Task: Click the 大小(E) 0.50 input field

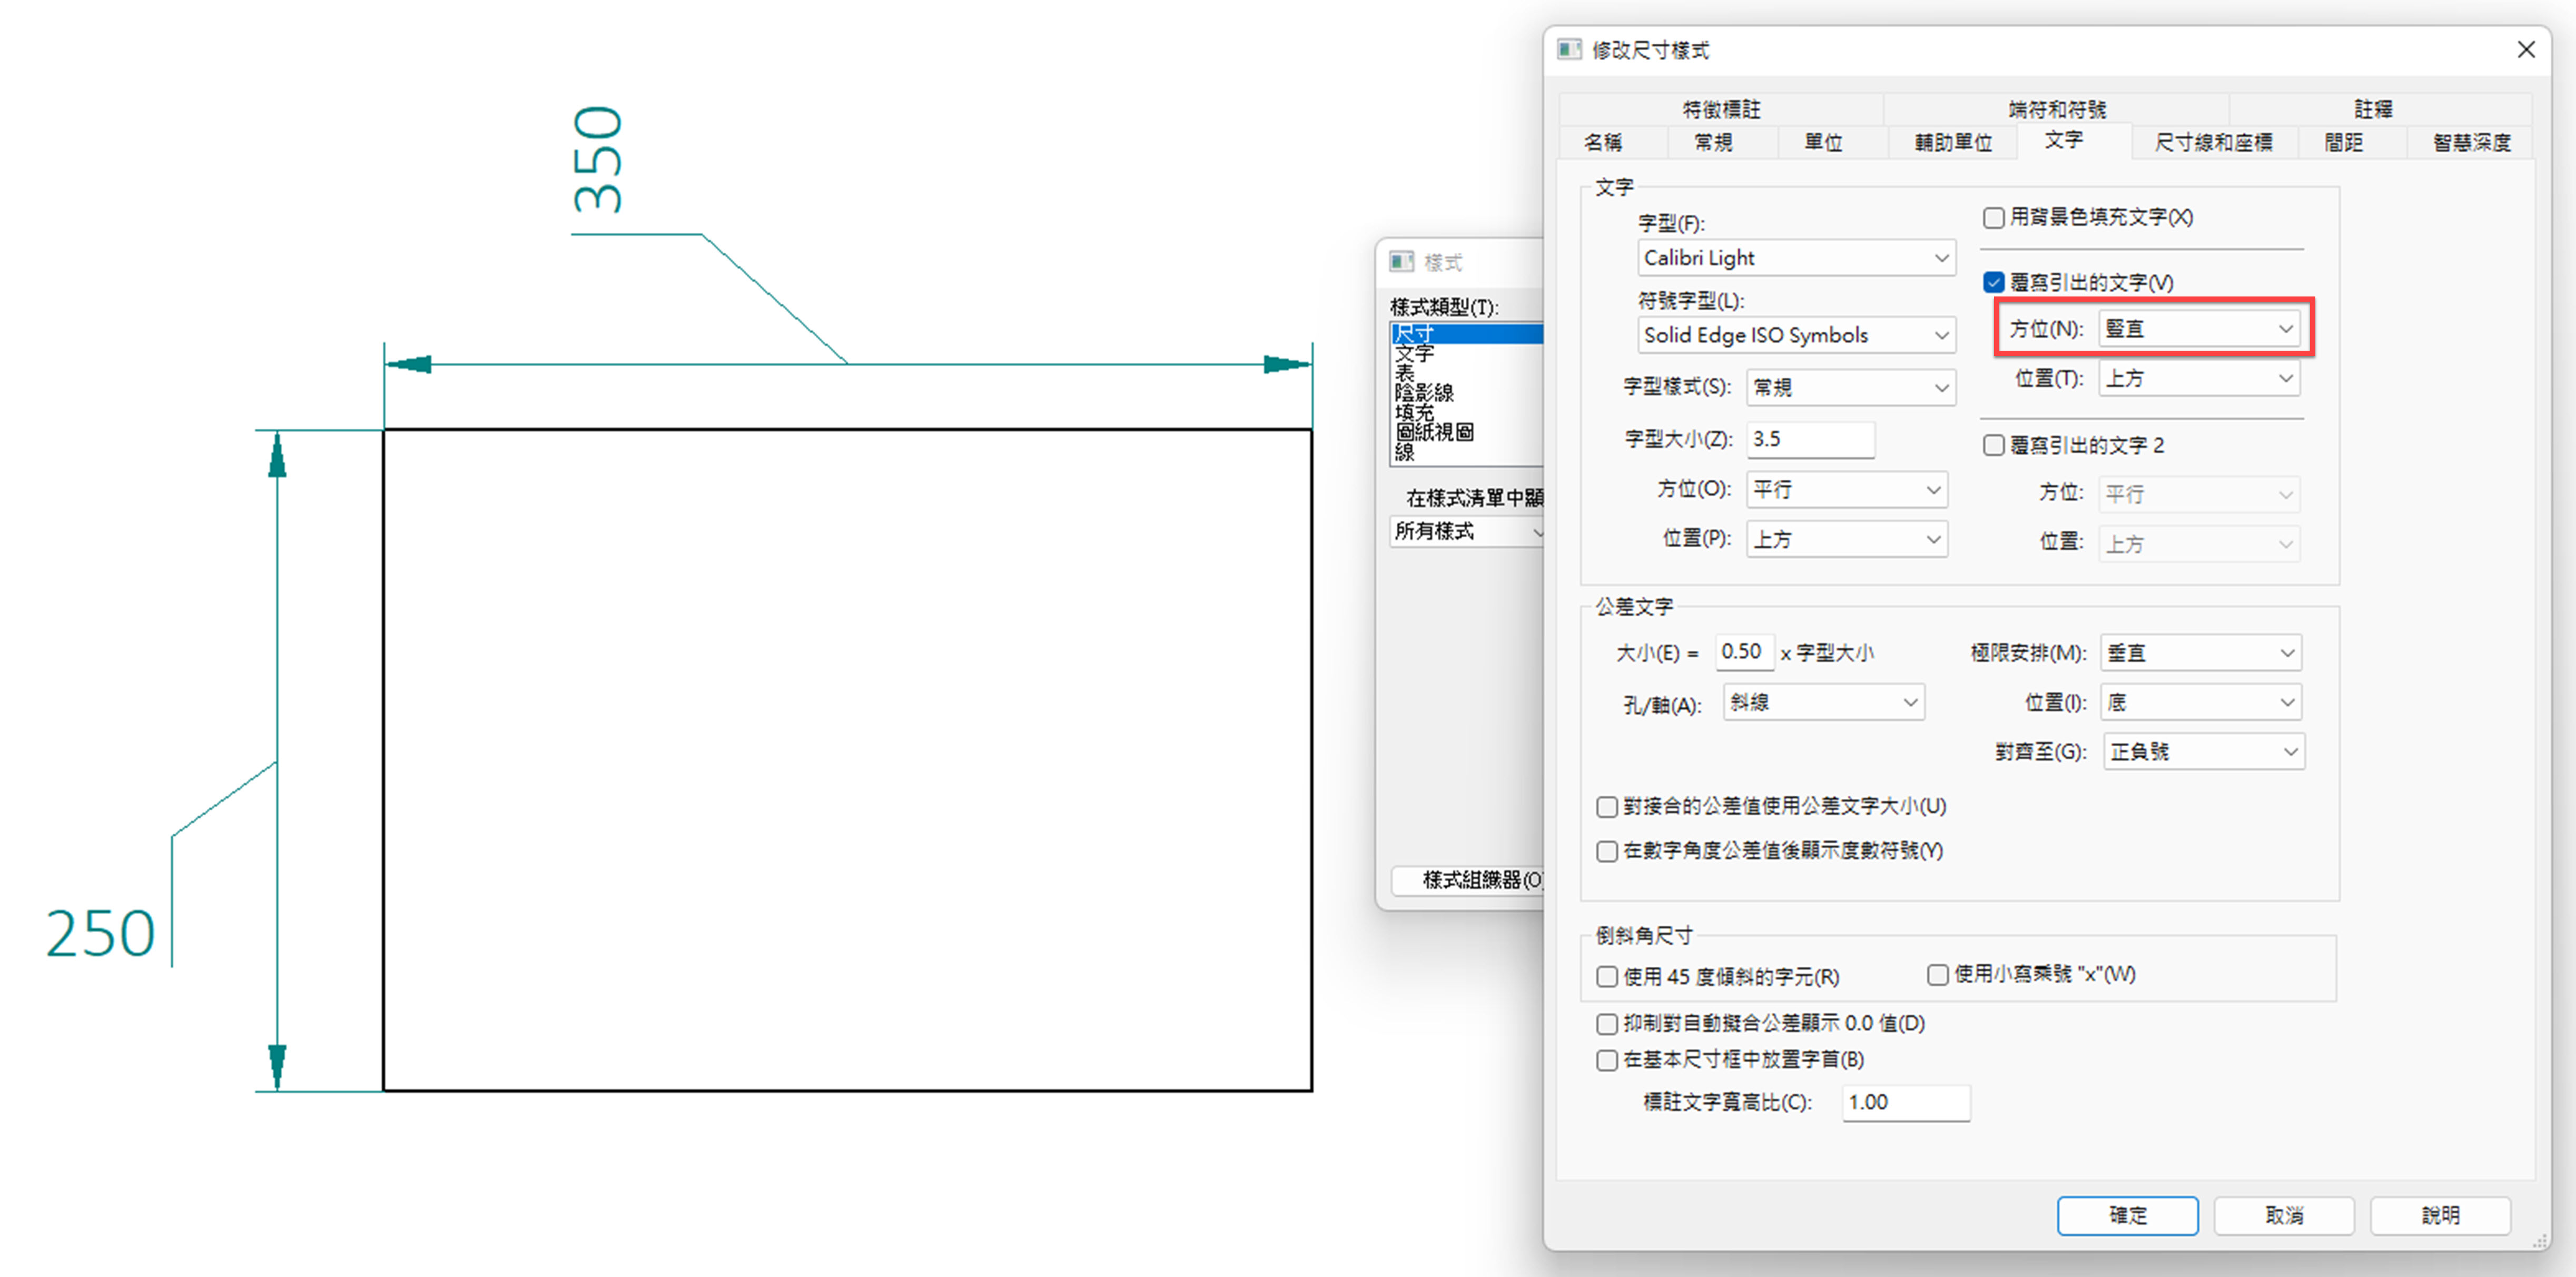Action: click(1744, 652)
